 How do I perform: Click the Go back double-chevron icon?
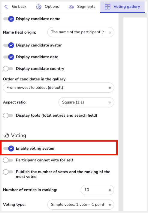6,7
